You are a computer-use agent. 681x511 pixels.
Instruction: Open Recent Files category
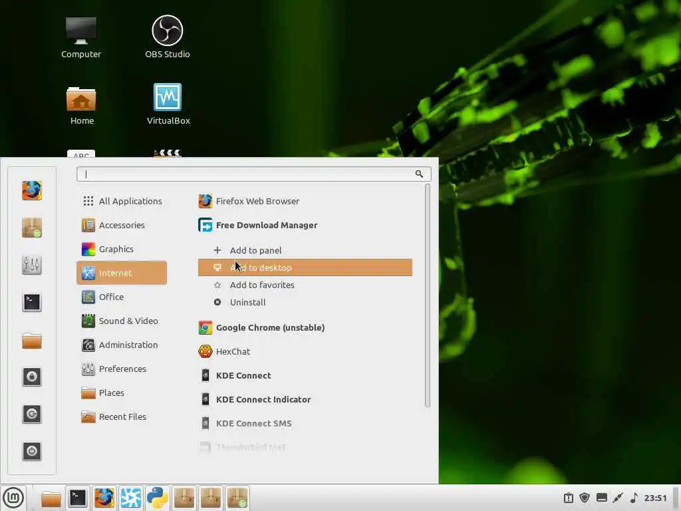122,417
